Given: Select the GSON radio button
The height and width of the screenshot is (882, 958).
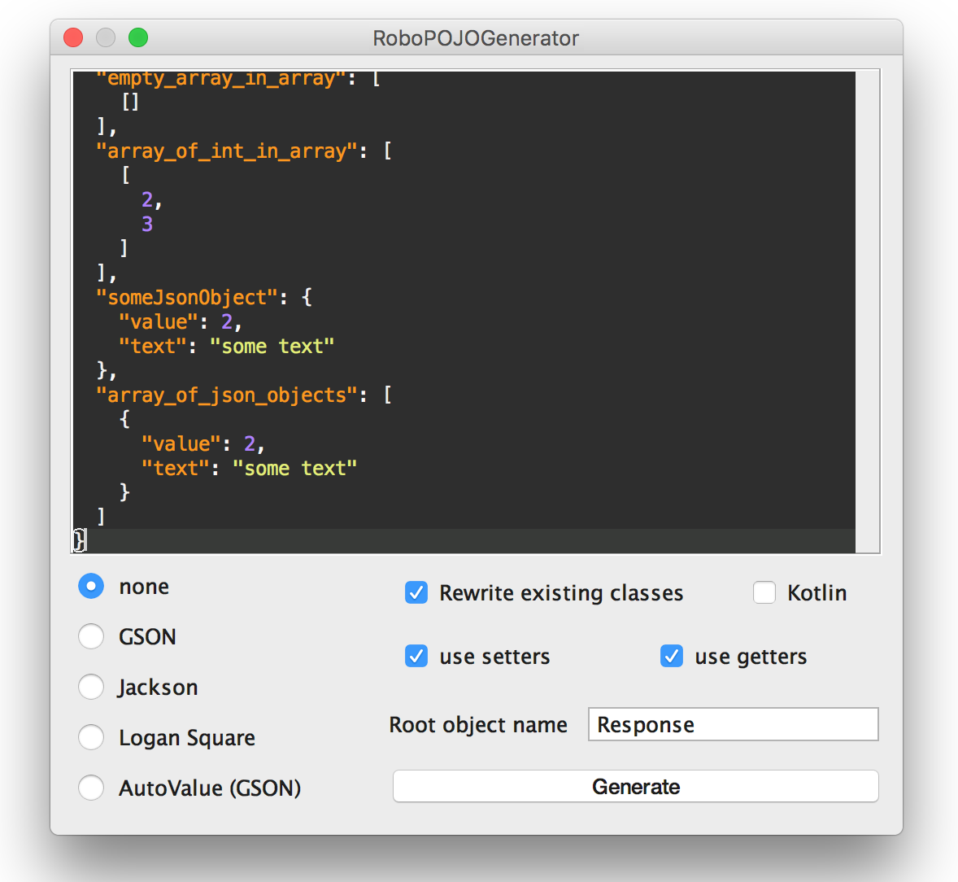Looking at the screenshot, I should coord(91,636).
